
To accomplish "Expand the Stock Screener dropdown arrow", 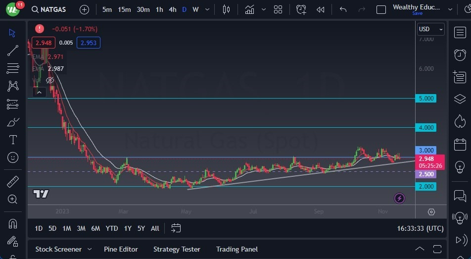I will click(x=90, y=250).
